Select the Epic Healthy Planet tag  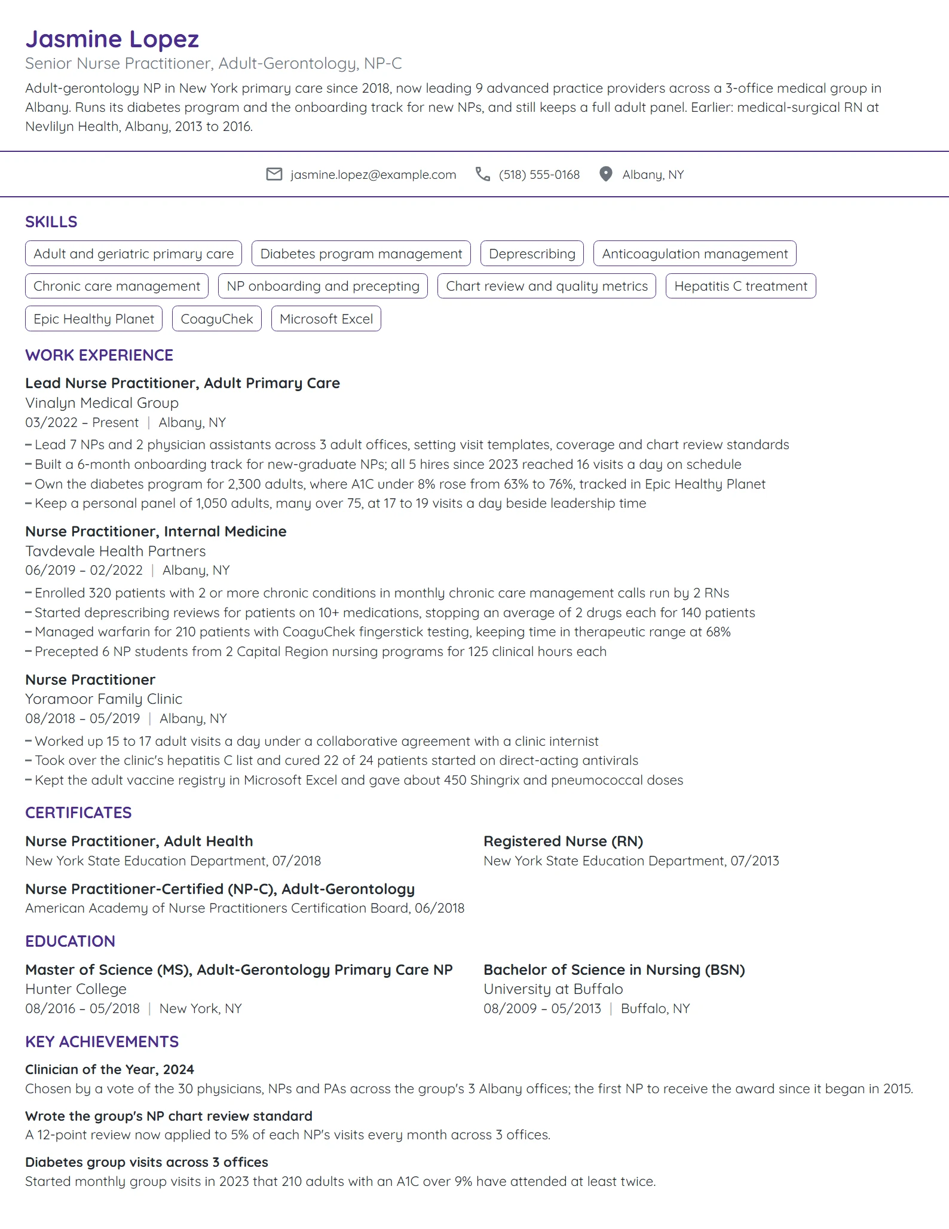94,319
